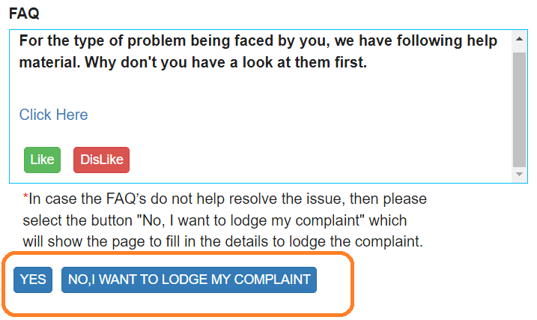Click empty space right of the DisLike button

[x=300, y=160]
